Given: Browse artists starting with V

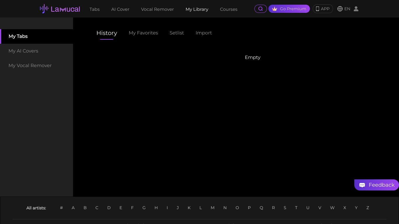Looking at the screenshot, I should point(320,208).
